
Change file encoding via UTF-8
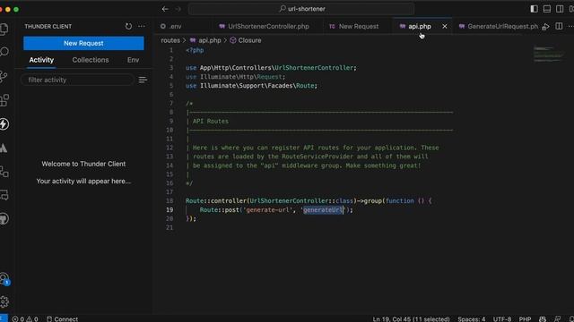click(x=502, y=318)
